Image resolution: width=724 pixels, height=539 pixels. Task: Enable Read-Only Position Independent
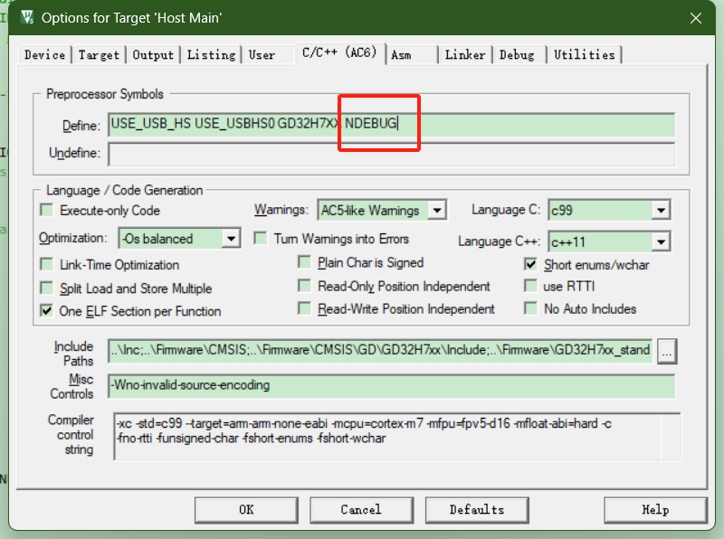click(305, 286)
